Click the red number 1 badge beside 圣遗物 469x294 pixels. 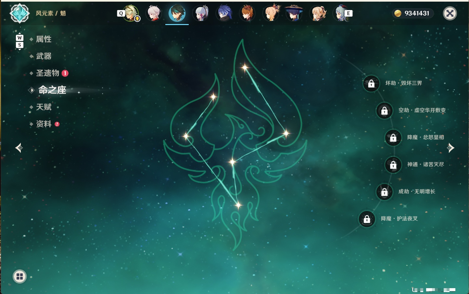(x=65, y=73)
